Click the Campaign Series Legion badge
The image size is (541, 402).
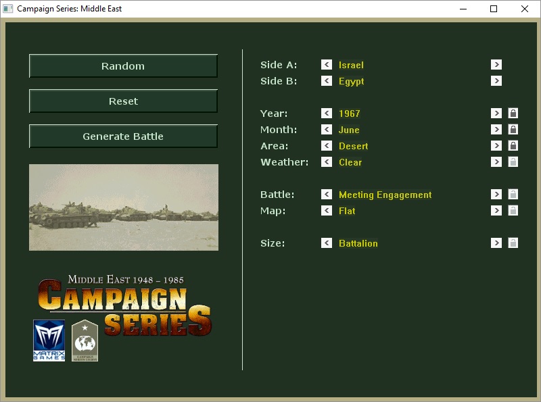[x=85, y=341]
